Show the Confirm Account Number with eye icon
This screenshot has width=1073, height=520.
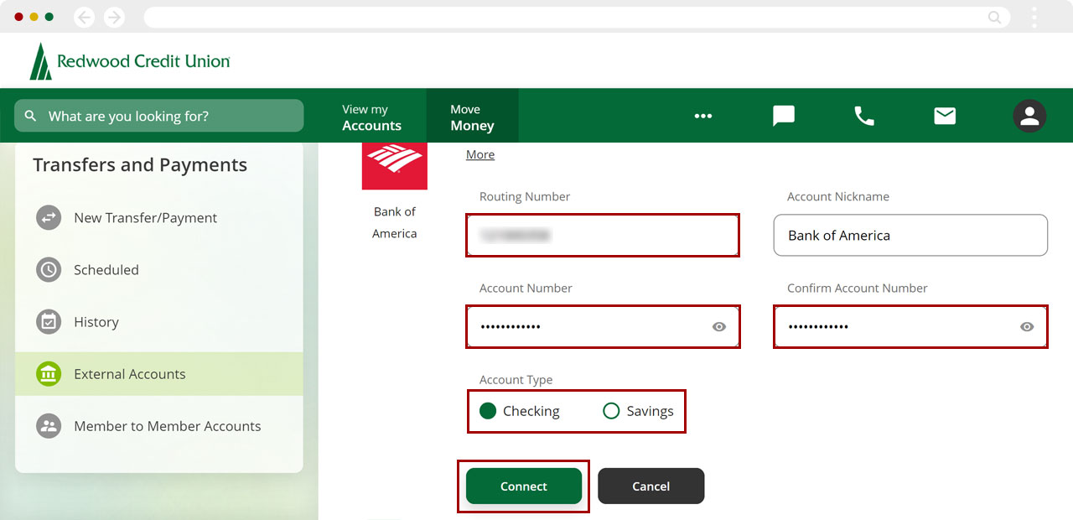coord(1027,327)
